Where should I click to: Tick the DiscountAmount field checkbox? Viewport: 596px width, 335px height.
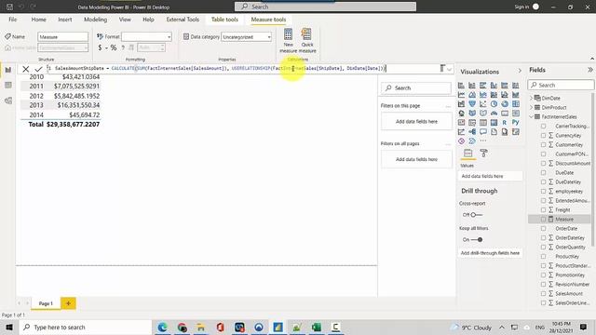click(x=543, y=164)
